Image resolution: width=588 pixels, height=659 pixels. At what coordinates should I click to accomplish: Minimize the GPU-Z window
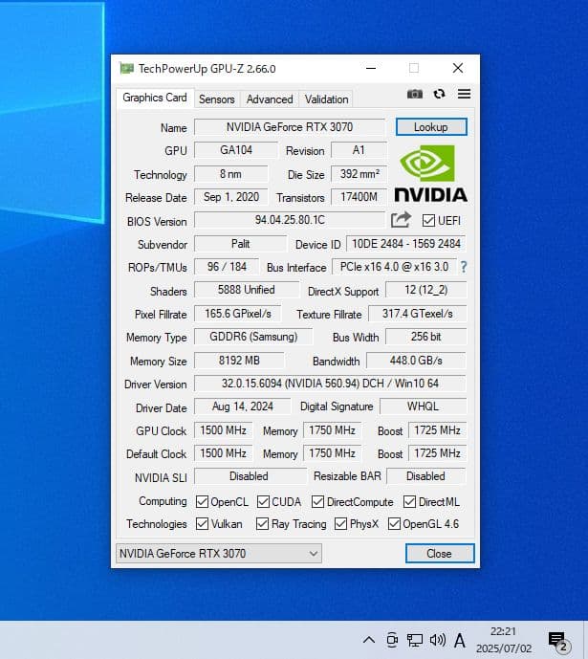tap(371, 68)
